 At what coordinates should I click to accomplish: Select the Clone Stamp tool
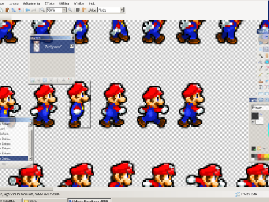[261, 81]
